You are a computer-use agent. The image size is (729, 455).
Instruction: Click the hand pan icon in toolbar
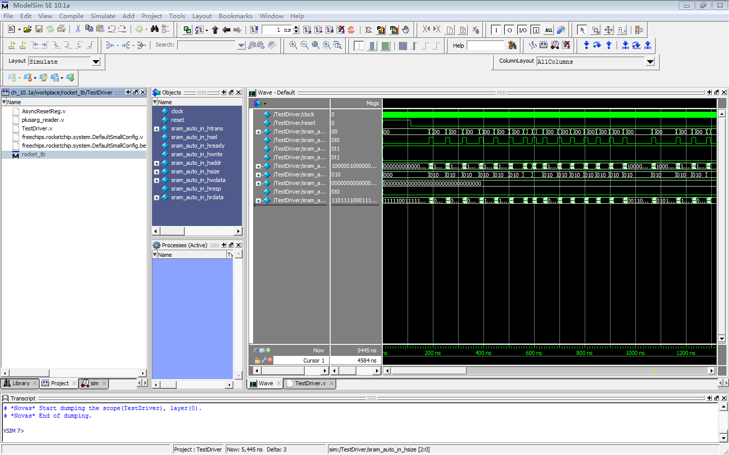(x=406, y=30)
